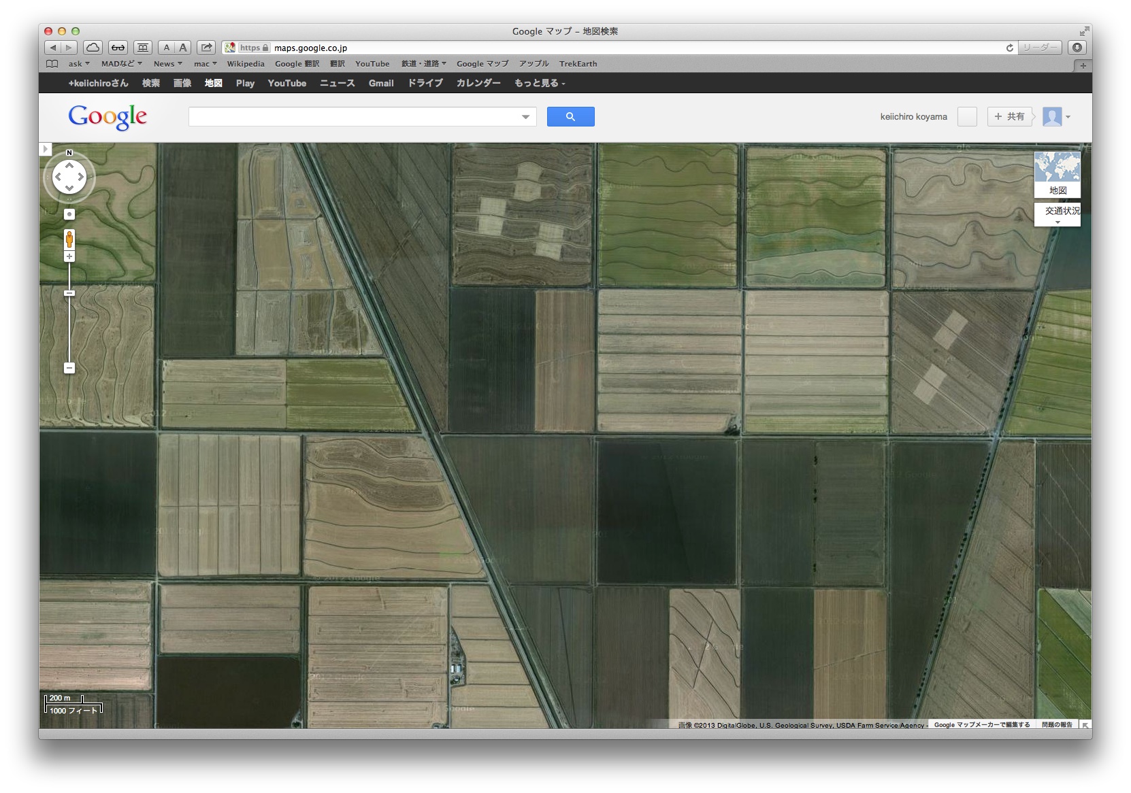Pick up the Street View pegman
Viewport: 1131px width, 793px height.
tap(69, 239)
